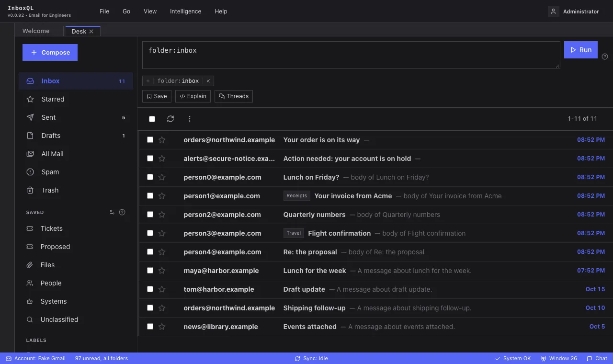Open the View menu
The width and height of the screenshot is (613, 364).
150,11
